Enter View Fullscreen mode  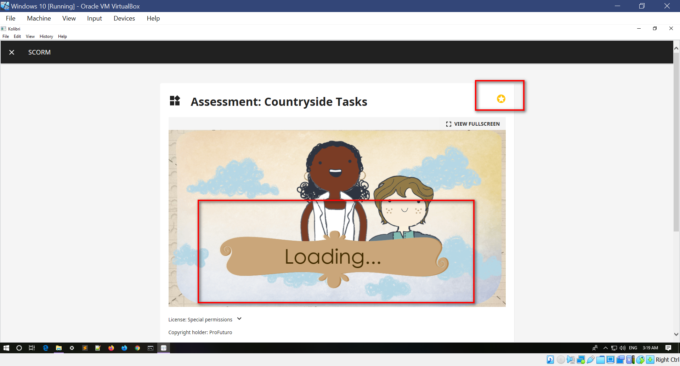pos(473,124)
